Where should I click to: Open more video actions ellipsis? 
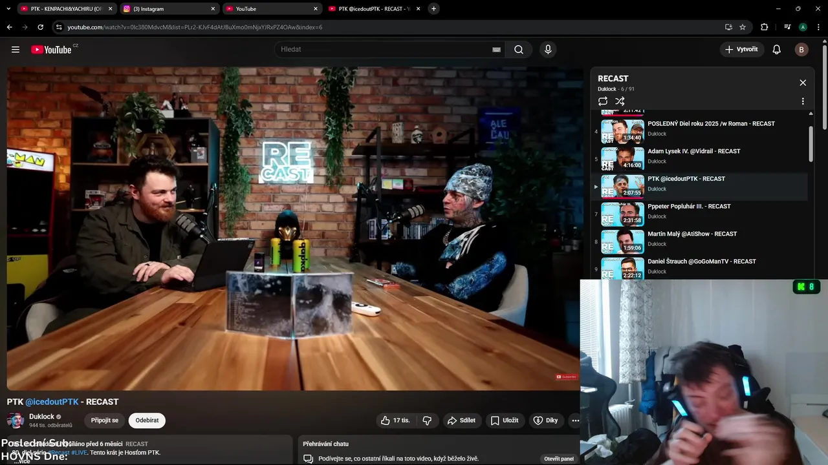575,420
